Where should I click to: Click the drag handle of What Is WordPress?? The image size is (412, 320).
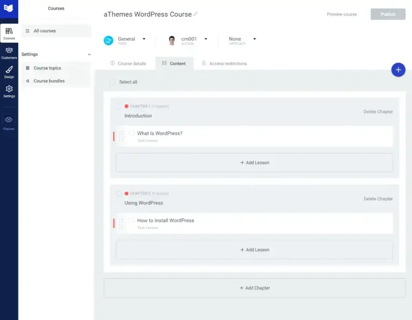(x=121, y=136)
